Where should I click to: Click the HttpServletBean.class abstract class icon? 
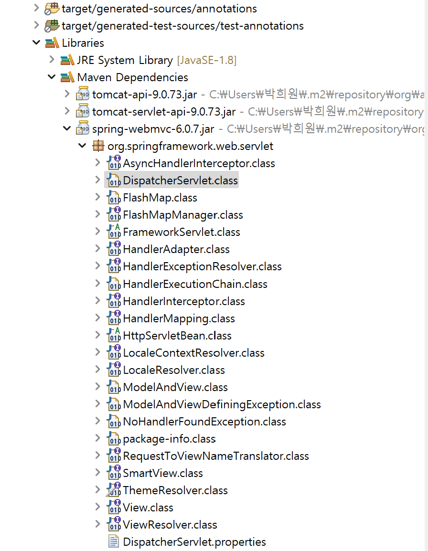[114, 336]
